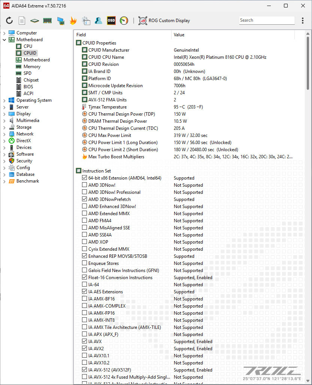Click the AIDA64 title bar app icon

pyautogui.click(x=6, y=5)
